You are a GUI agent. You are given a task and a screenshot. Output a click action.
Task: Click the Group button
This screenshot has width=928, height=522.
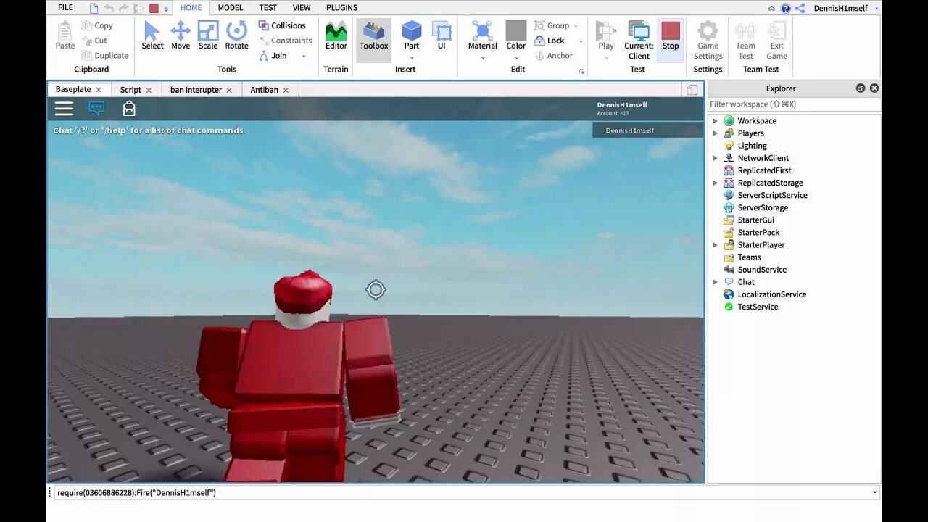(552, 25)
